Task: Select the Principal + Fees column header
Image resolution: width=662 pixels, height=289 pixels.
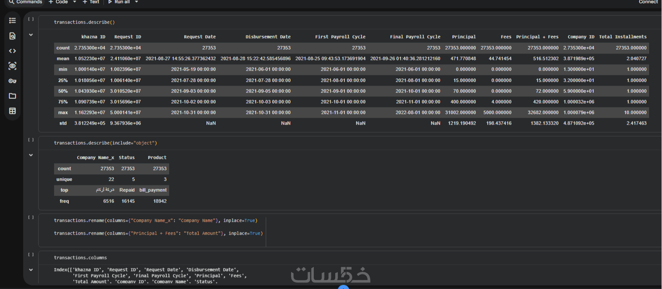Action: 537,37
